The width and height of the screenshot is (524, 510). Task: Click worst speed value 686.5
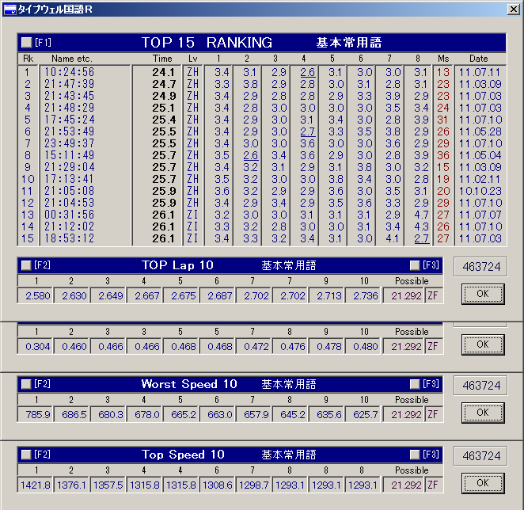(74, 415)
